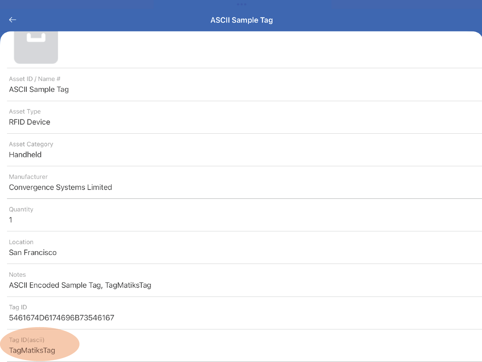
Task: Tap the header title ASCII Sample Tag
Action: pos(241,20)
